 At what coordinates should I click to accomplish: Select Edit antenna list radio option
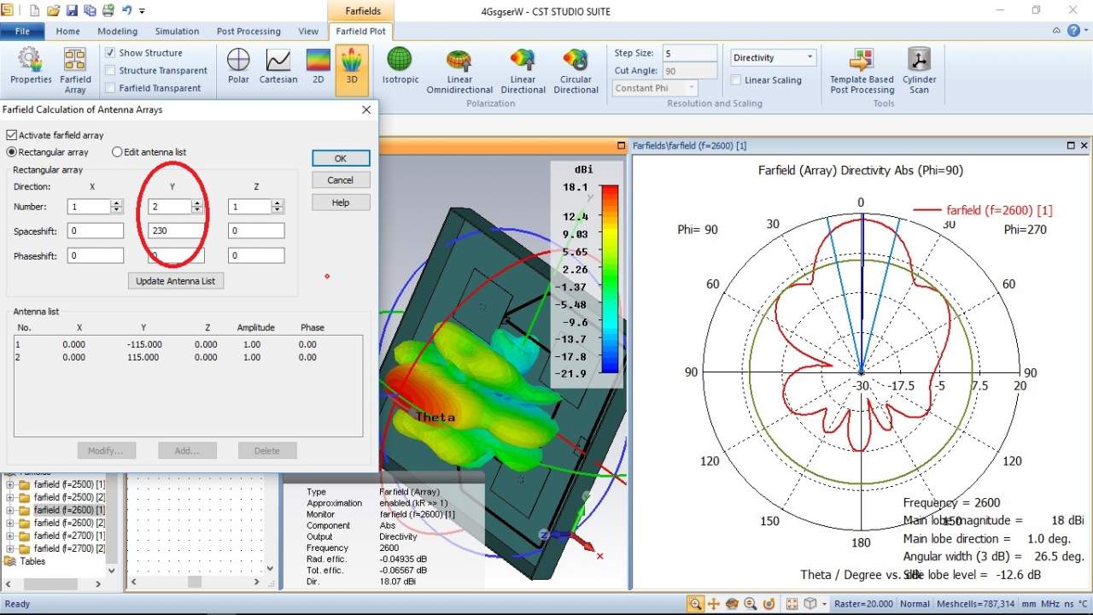click(x=118, y=152)
